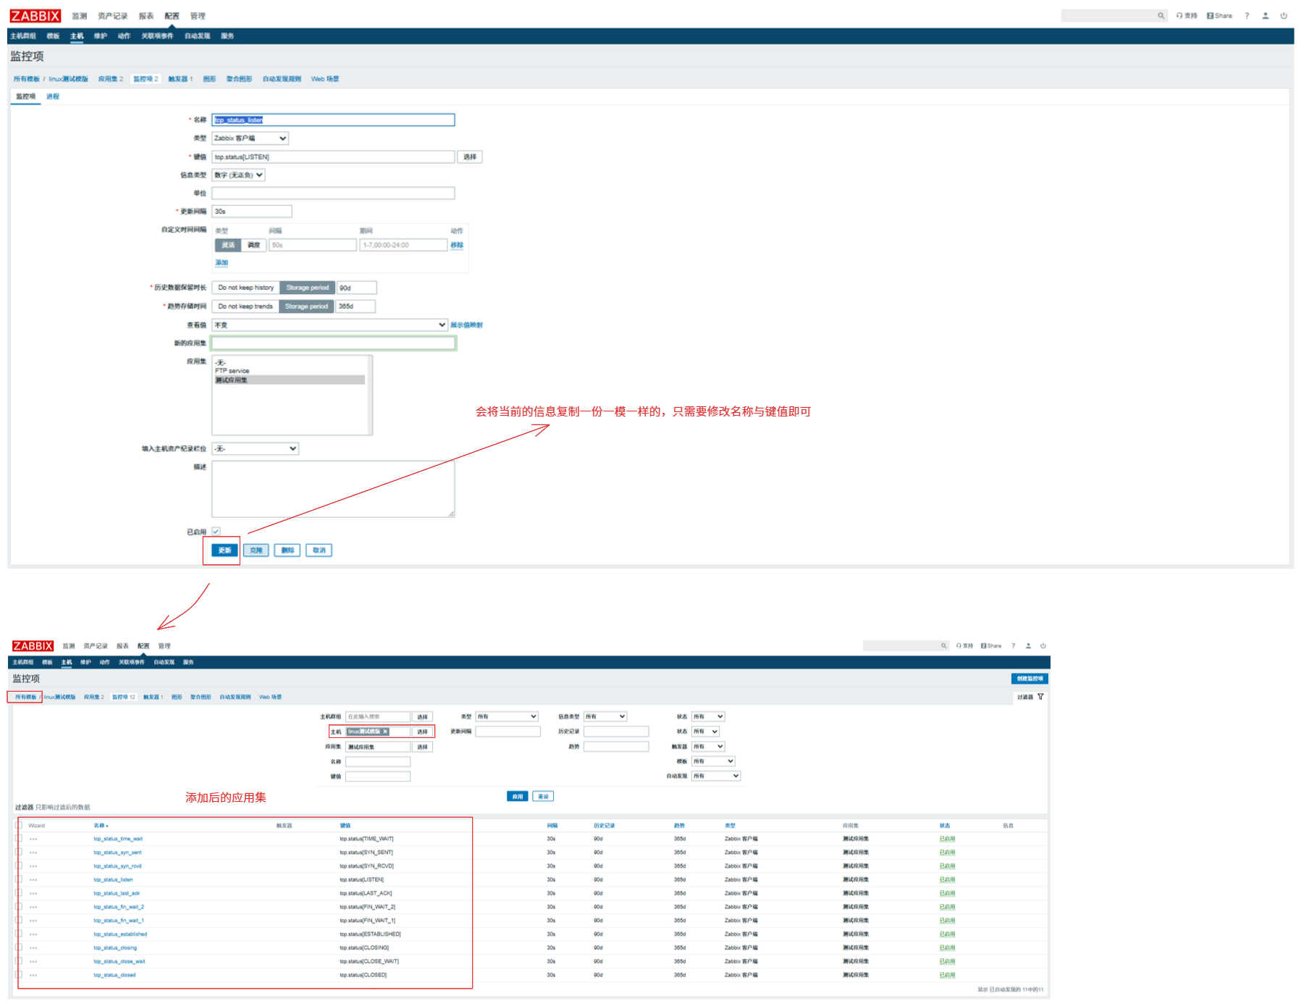Open wizard dots for tcp_status_syn_sent row
The height and width of the screenshot is (1006, 1301).
33,852
